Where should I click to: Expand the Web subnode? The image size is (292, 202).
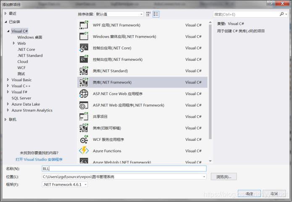click(14, 43)
